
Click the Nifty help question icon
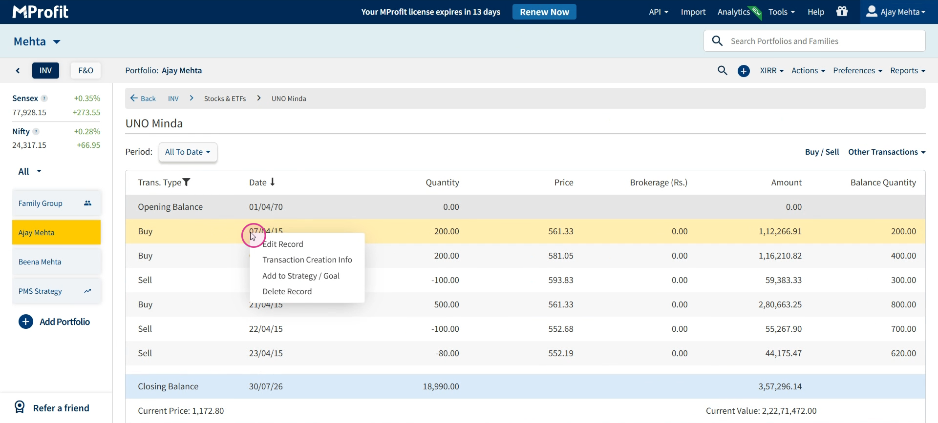click(x=36, y=132)
